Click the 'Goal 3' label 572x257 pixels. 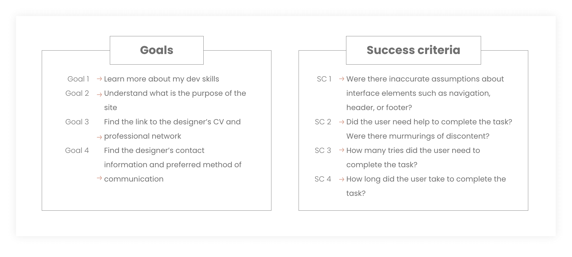[x=77, y=122]
